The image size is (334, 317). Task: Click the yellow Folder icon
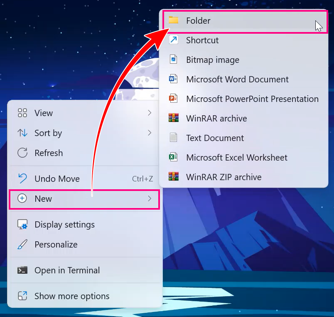click(x=173, y=20)
